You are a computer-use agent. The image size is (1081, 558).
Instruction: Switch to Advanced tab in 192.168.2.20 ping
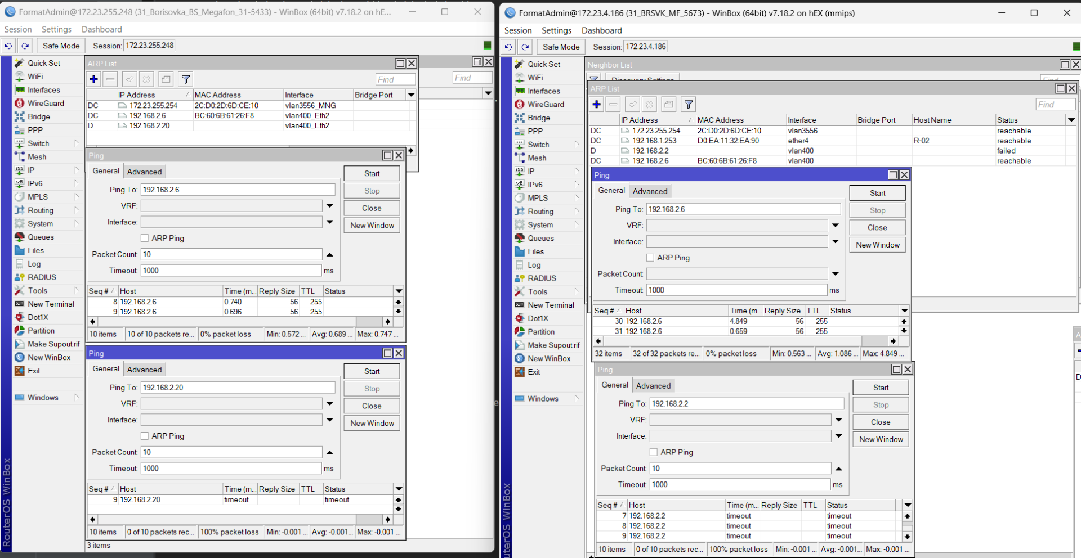(x=144, y=370)
